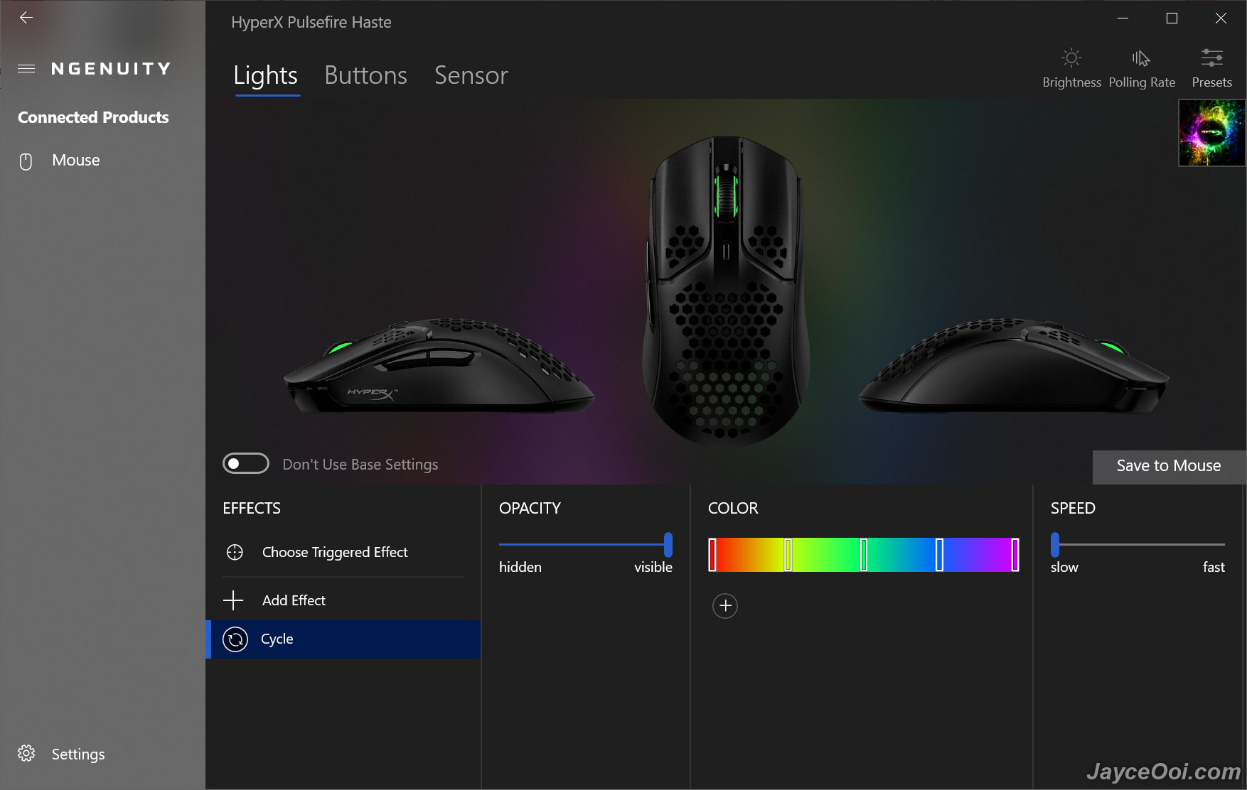Toggle Don't Use Base Settings switch
This screenshot has width=1247, height=790.
pos(246,463)
